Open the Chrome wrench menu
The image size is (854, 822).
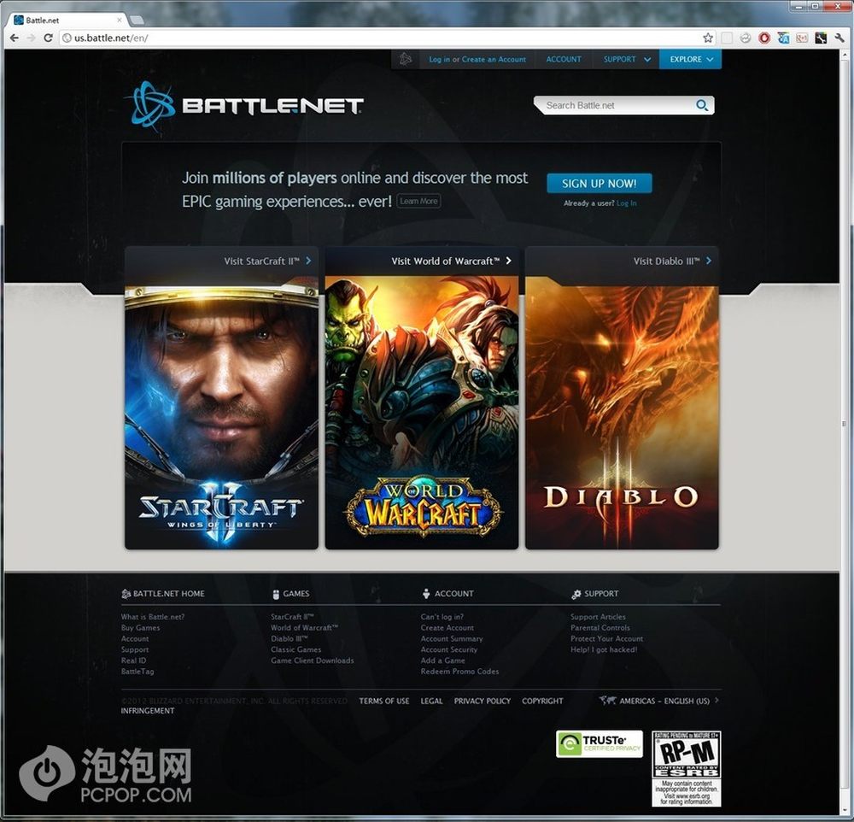(839, 38)
